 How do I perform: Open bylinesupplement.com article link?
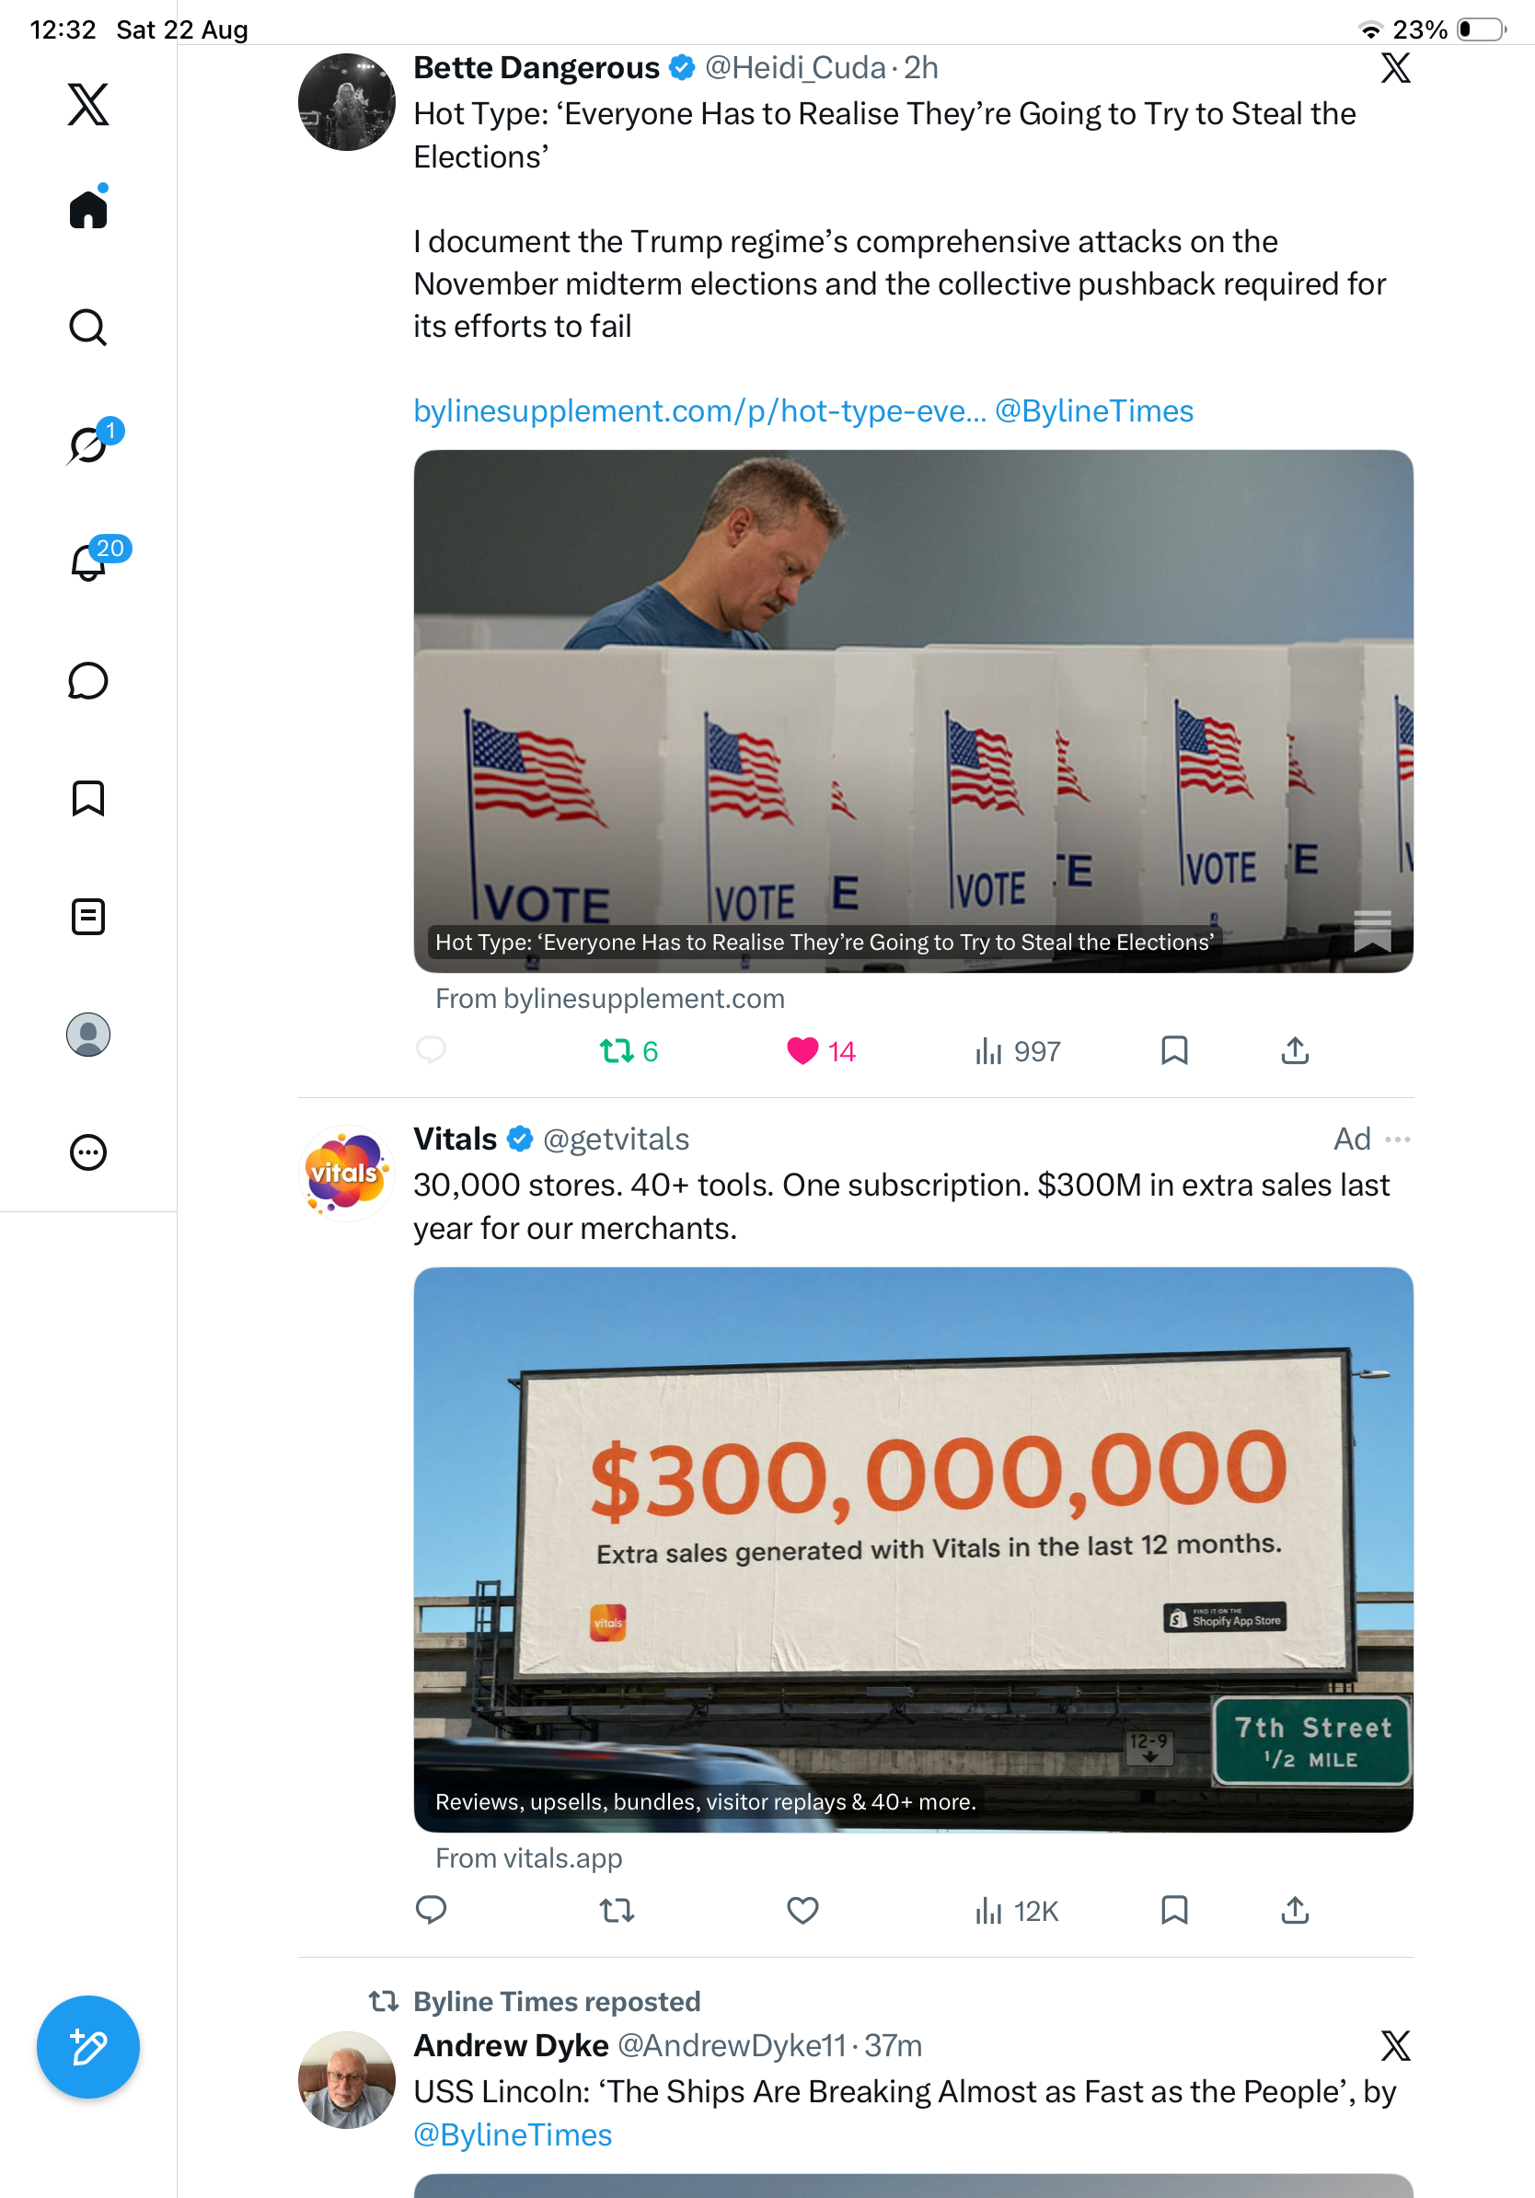click(x=698, y=411)
